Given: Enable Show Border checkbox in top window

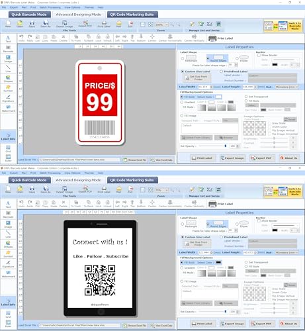Looking at the screenshot, I should point(259,55).
